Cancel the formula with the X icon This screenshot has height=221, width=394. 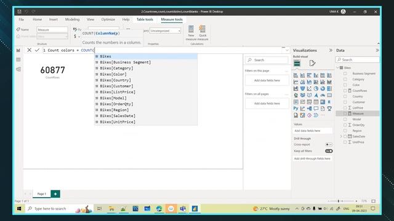coord(29,50)
